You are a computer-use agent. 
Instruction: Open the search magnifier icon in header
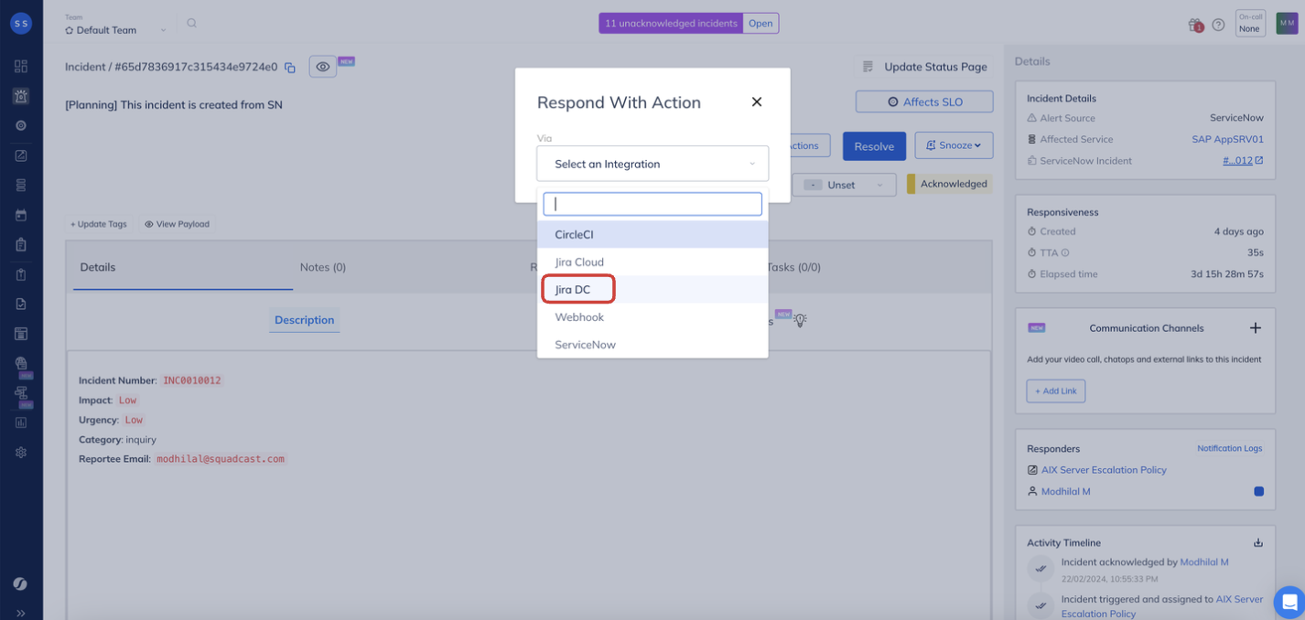pyautogui.click(x=191, y=24)
